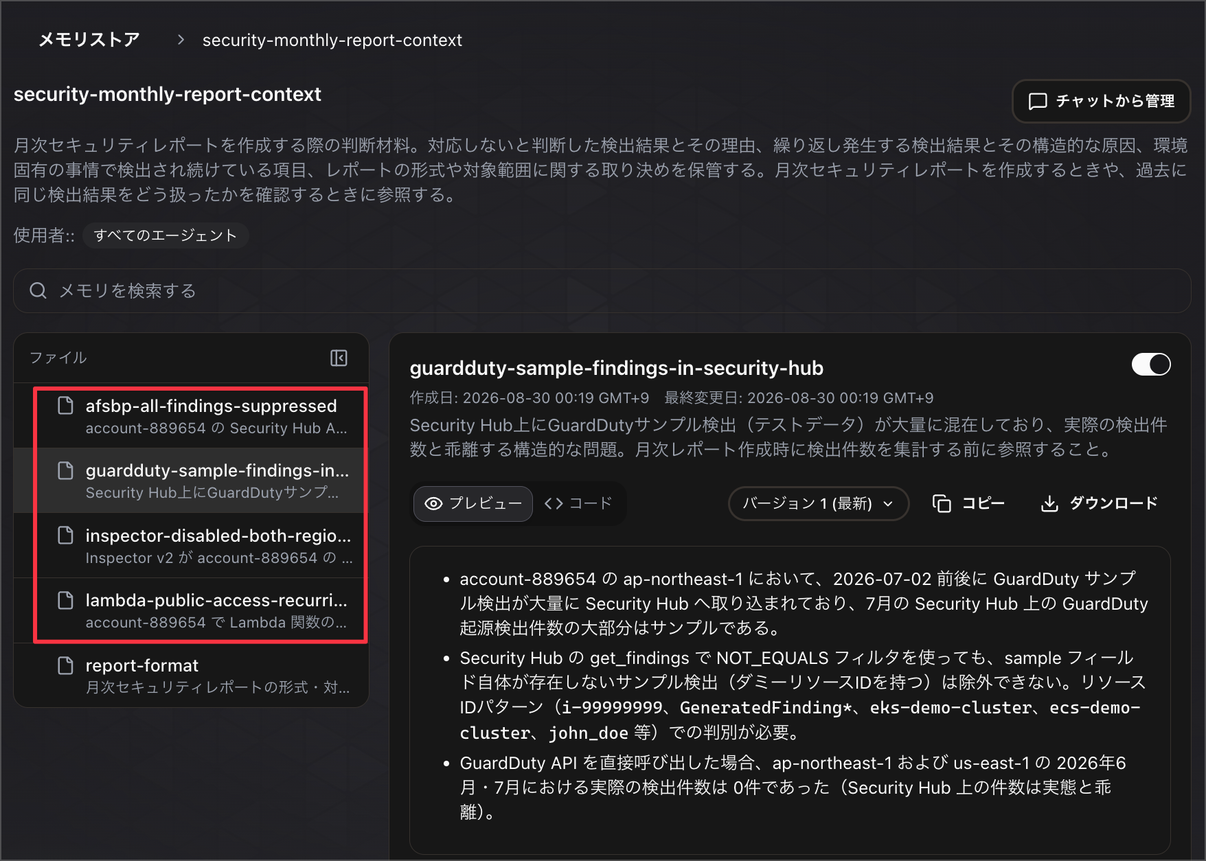This screenshot has width=1206, height=861.
Task: Click the すべてのエージェント tag
Action: [x=166, y=236]
